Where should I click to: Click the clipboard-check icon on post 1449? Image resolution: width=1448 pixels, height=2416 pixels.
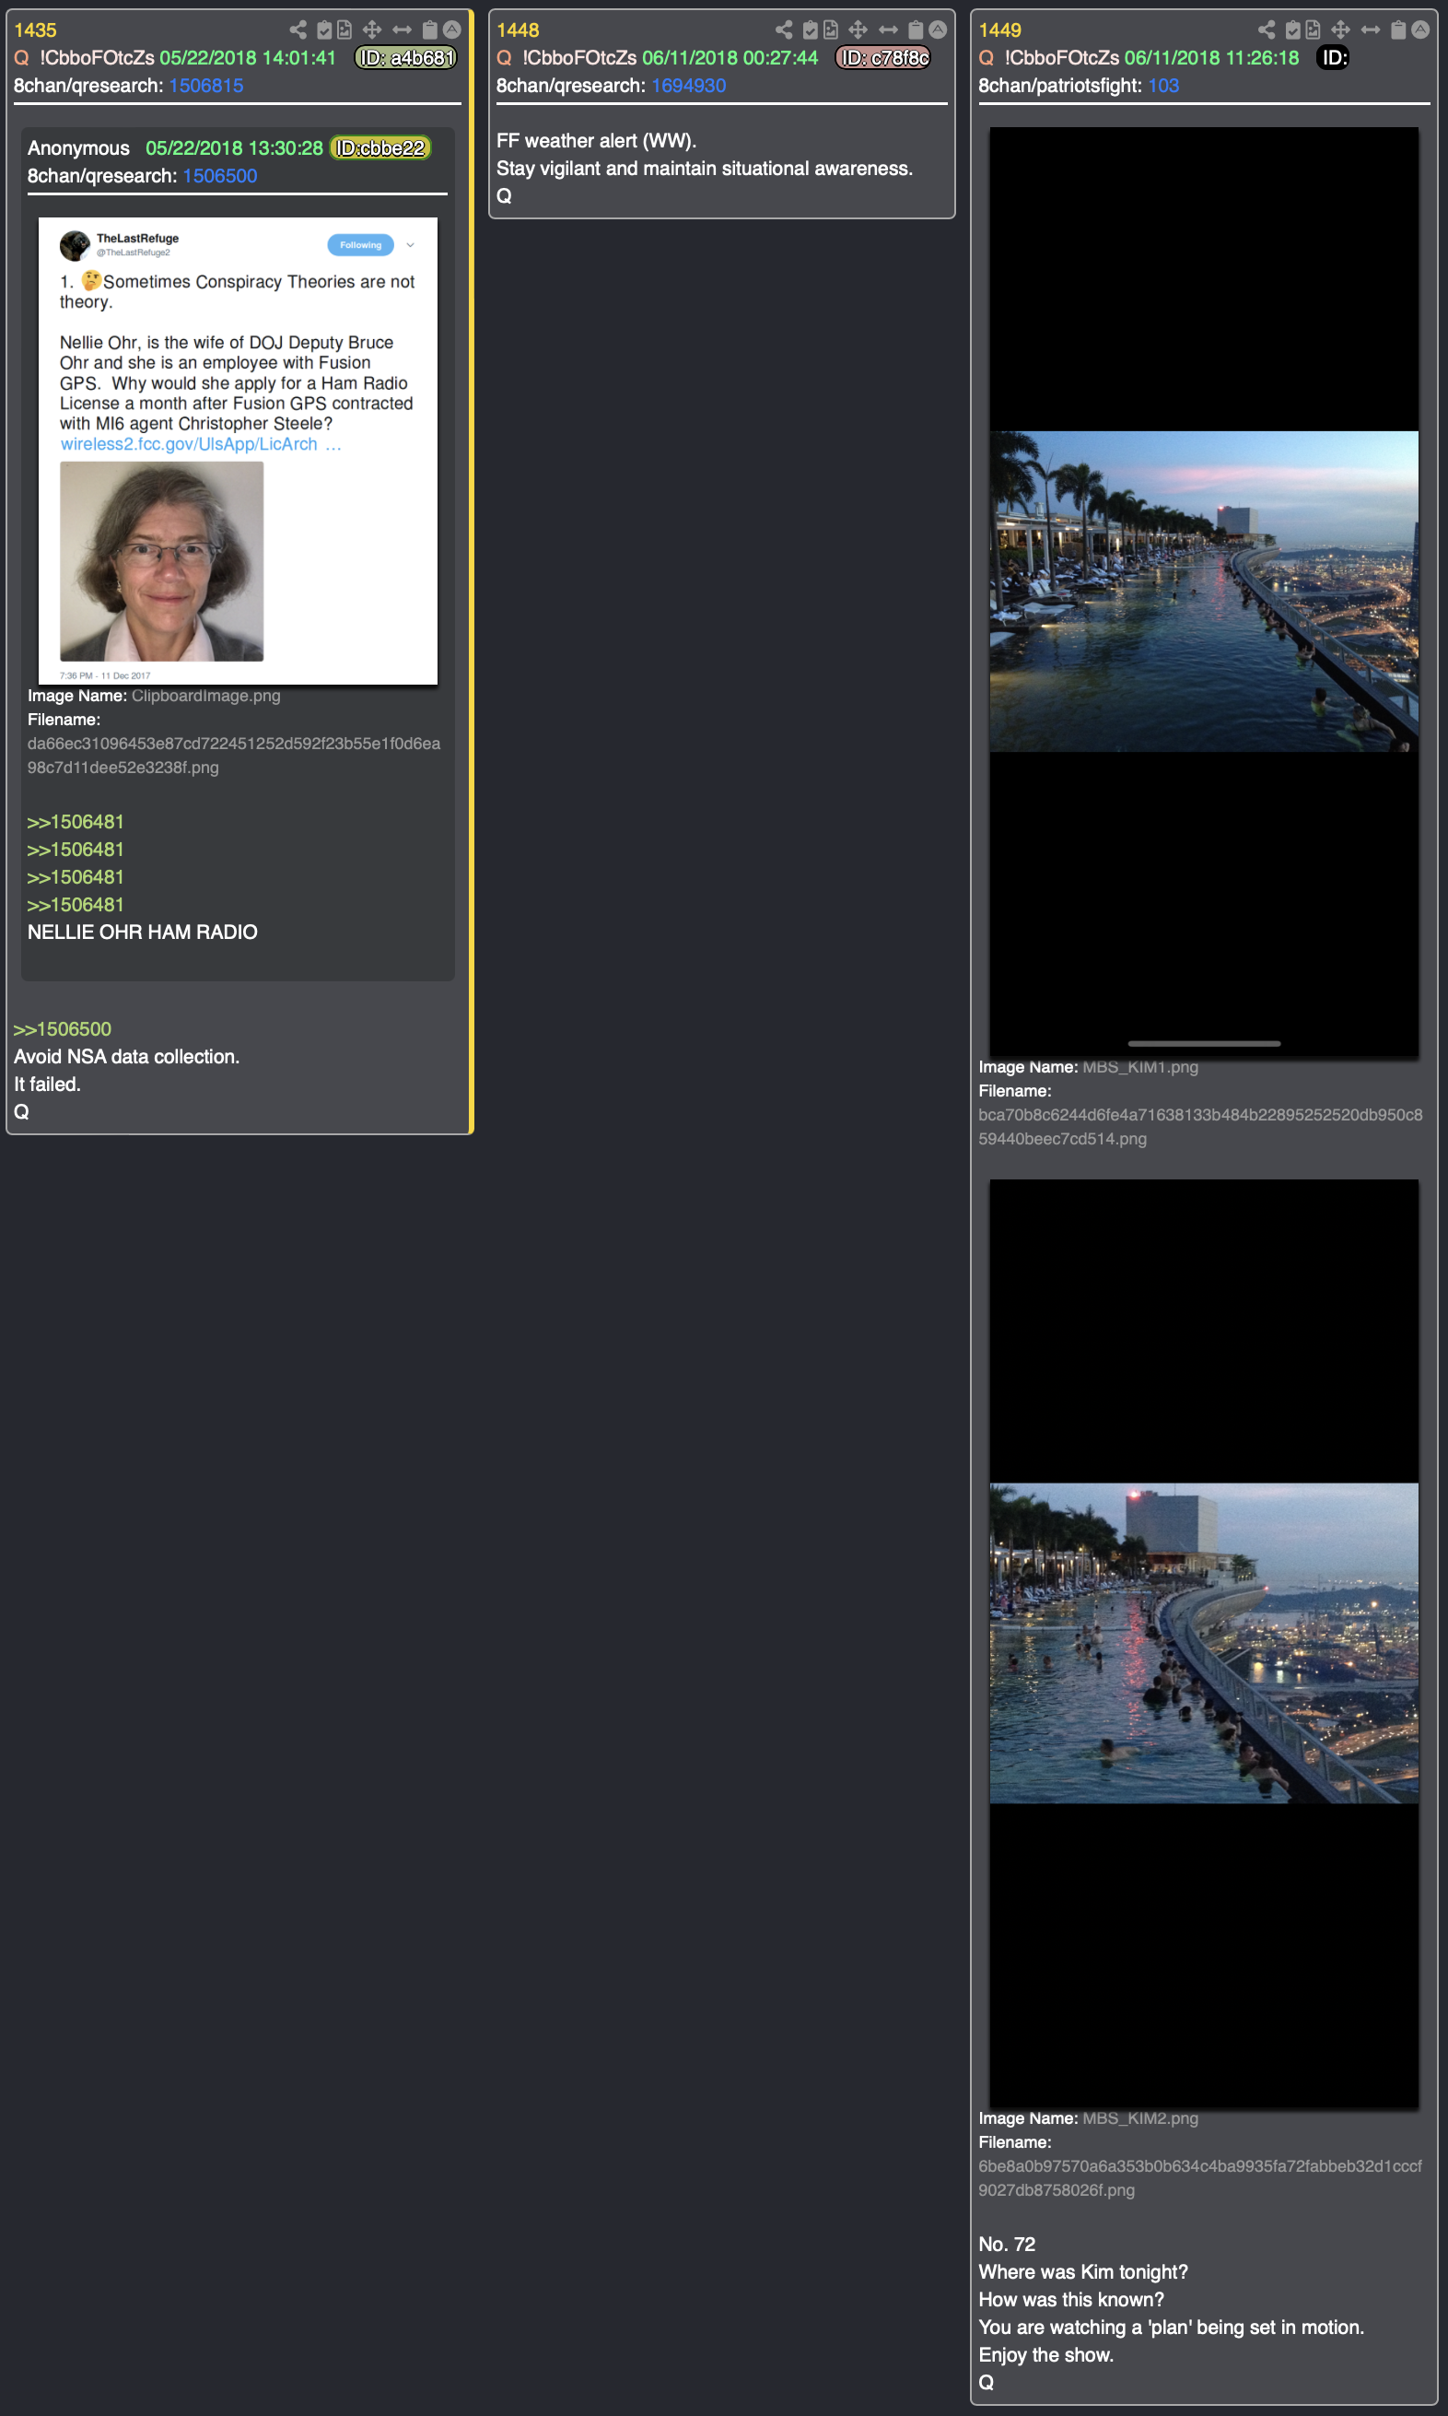coord(1293,30)
